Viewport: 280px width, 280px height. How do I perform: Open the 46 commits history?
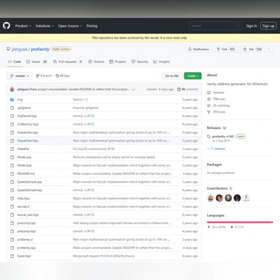coord(187,89)
